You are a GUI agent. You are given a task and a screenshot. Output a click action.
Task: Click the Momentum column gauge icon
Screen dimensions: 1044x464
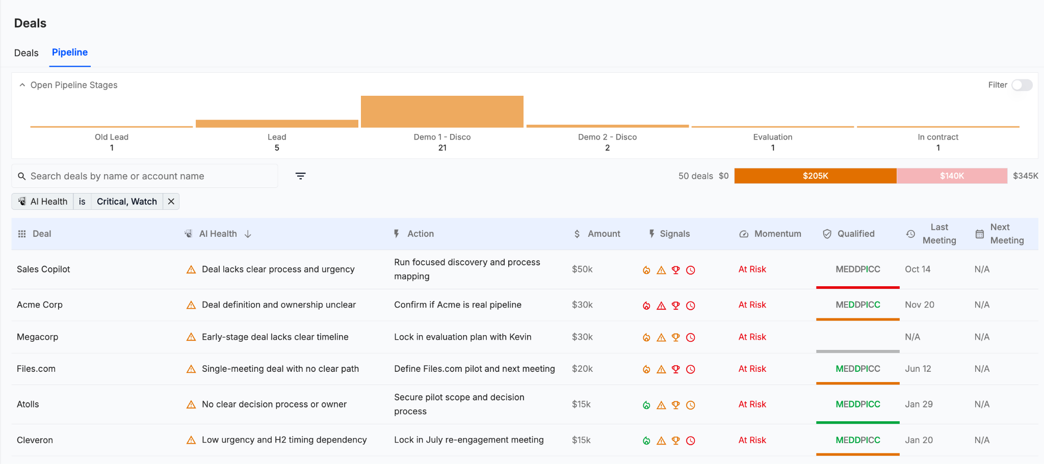click(744, 234)
